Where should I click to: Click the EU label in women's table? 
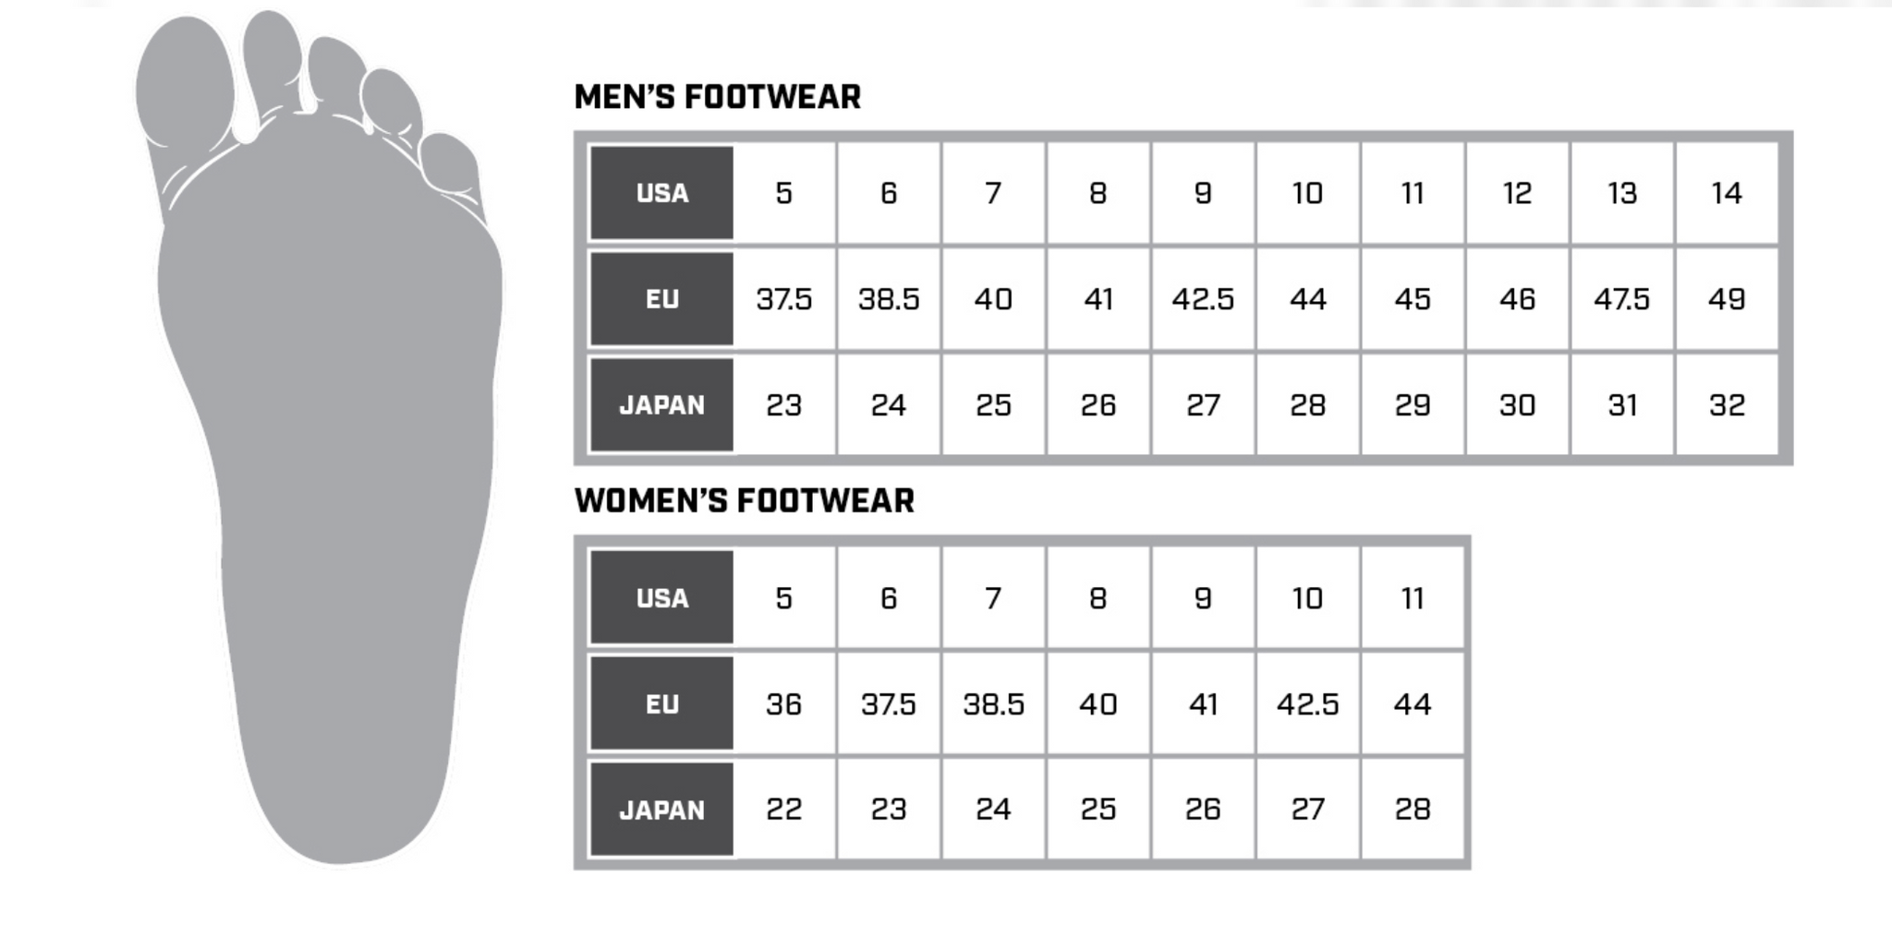(x=661, y=703)
